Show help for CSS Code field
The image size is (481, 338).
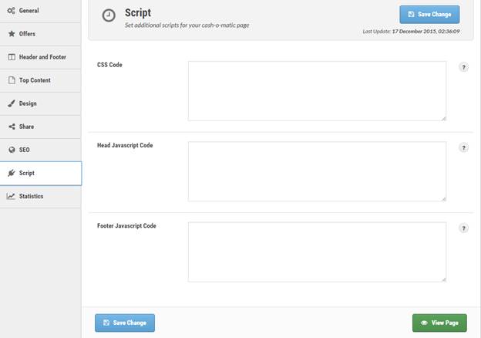pos(463,67)
